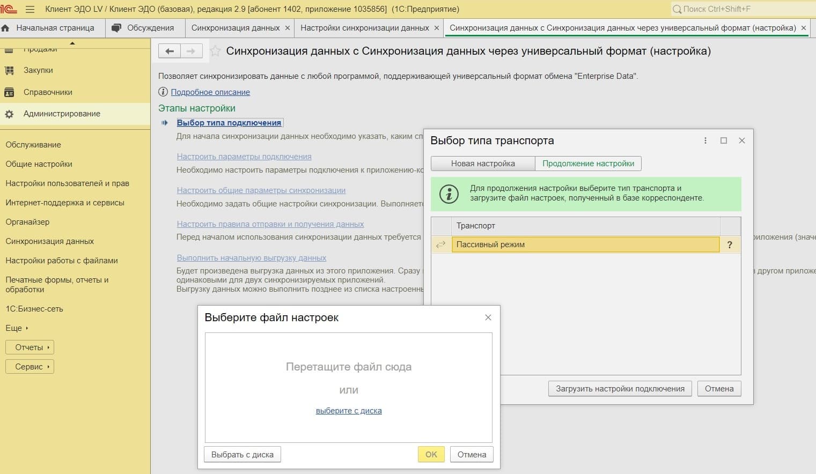Click Выбрать с диска in file dialog
Image resolution: width=816 pixels, height=474 pixels.
pyautogui.click(x=242, y=454)
